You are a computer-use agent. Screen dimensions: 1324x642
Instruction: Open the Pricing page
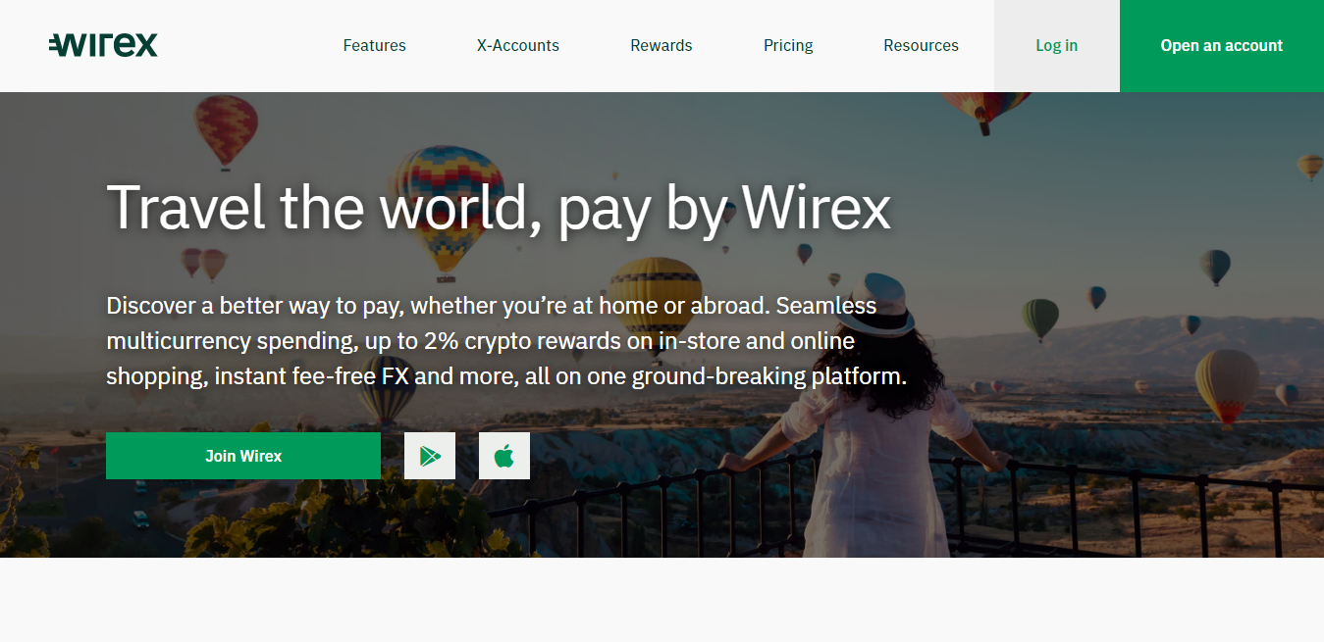(788, 45)
